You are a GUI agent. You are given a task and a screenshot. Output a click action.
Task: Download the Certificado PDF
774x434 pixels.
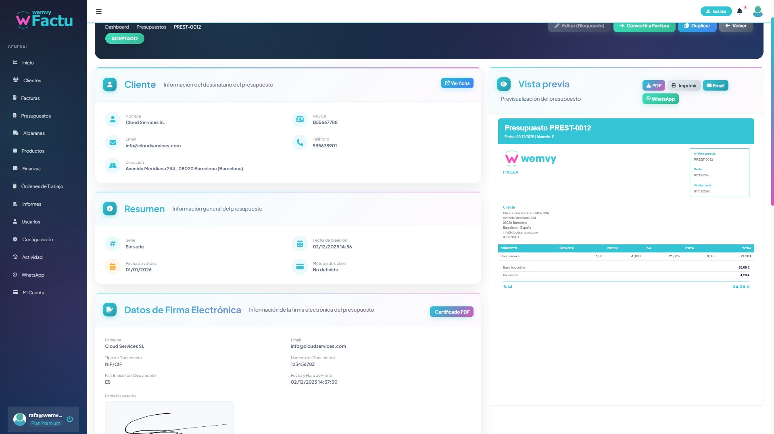pyautogui.click(x=452, y=312)
